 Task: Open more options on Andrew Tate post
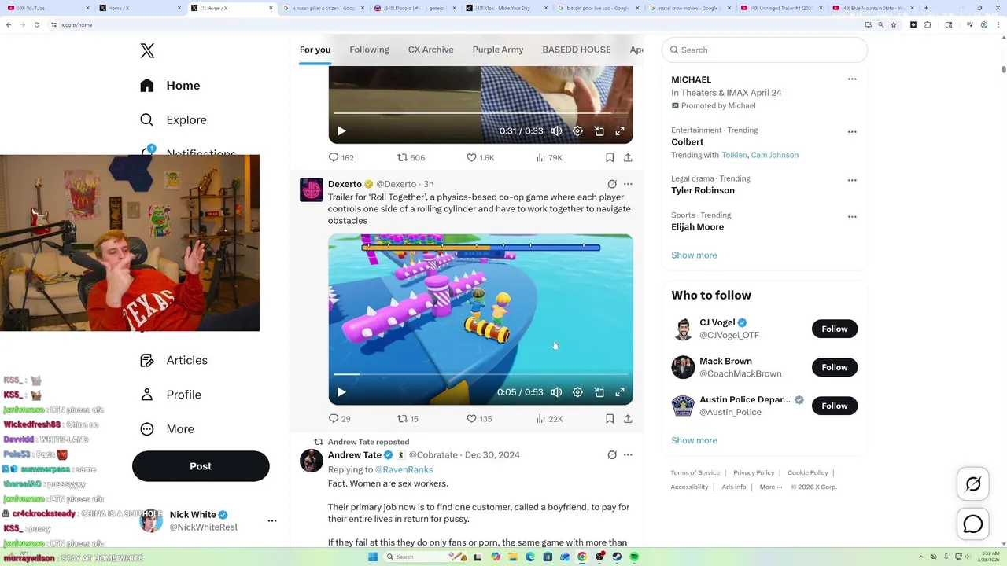[628, 454]
